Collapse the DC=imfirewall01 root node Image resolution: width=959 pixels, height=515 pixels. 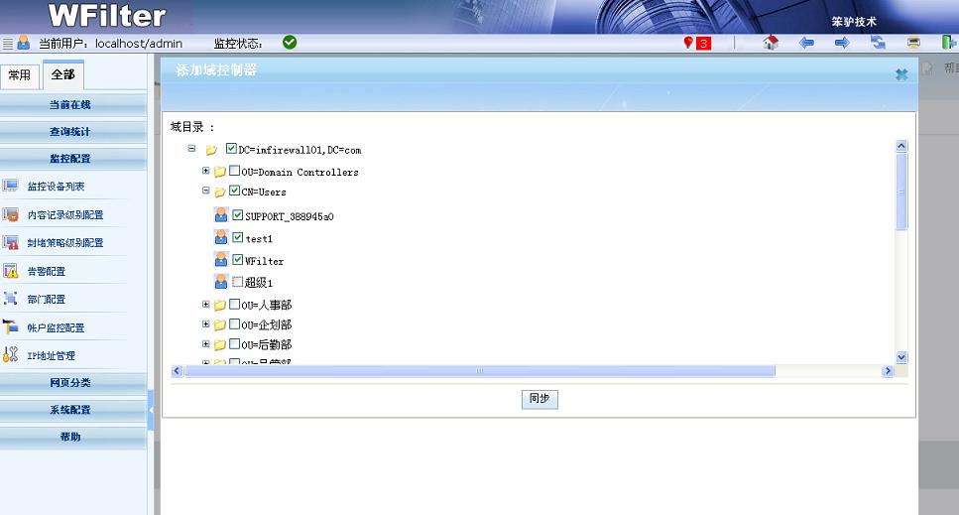(191, 150)
